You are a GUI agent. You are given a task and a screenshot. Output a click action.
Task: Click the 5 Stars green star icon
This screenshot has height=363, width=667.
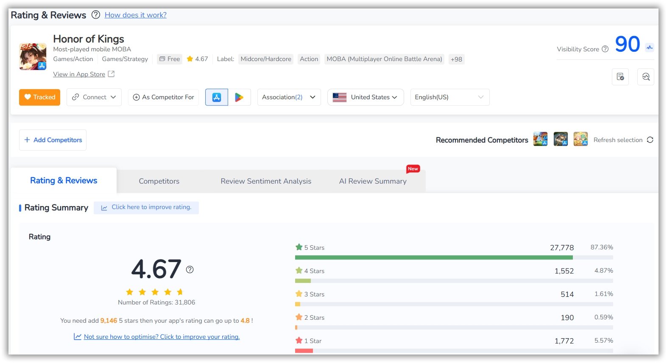pos(299,247)
